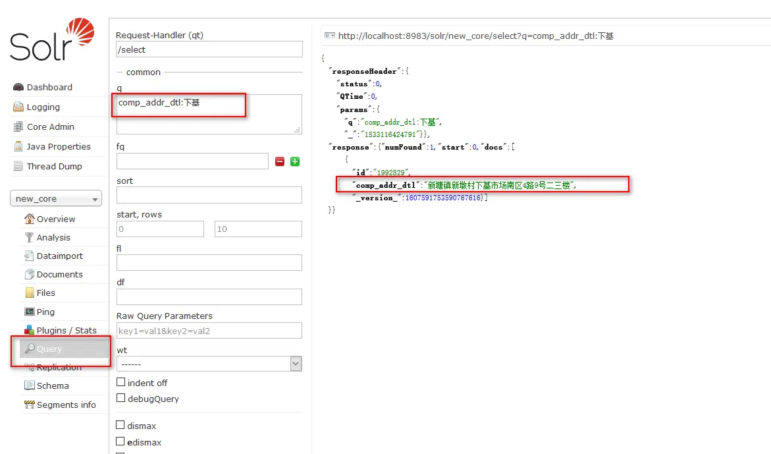Click the rows field showing 10
The width and height of the screenshot is (771, 454).
(x=258, y=229)
